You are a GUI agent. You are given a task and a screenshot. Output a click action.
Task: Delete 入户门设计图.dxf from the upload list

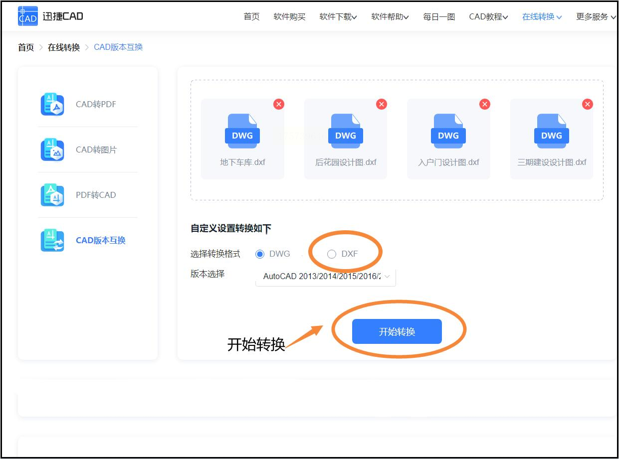(484, 104)
